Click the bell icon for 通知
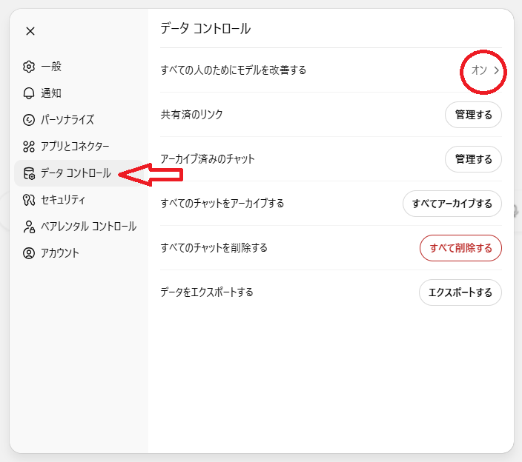522x462 pixels. click(x=29, y=93)
